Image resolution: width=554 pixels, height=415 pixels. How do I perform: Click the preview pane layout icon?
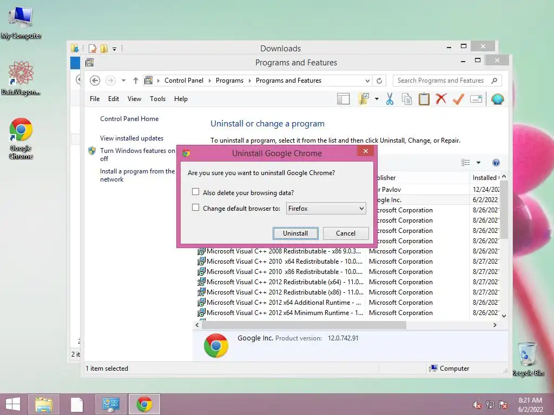[343, 99]
